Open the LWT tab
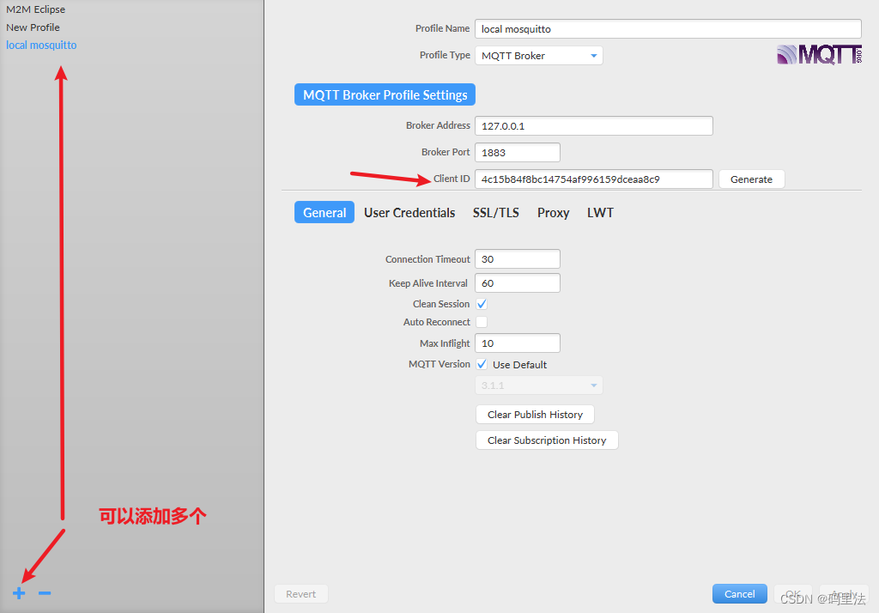 click(600, 213)
